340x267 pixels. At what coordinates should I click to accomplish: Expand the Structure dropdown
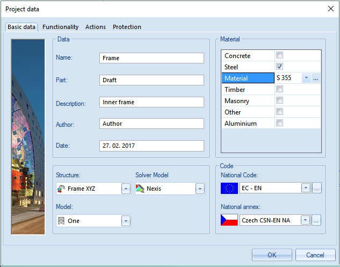click(x=126, y=189)
